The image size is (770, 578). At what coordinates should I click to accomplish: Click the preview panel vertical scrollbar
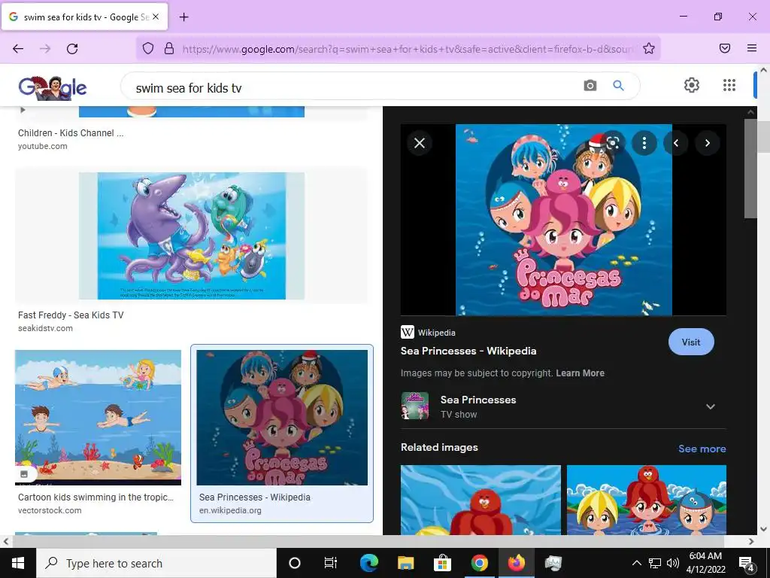[x=750, y=168]
